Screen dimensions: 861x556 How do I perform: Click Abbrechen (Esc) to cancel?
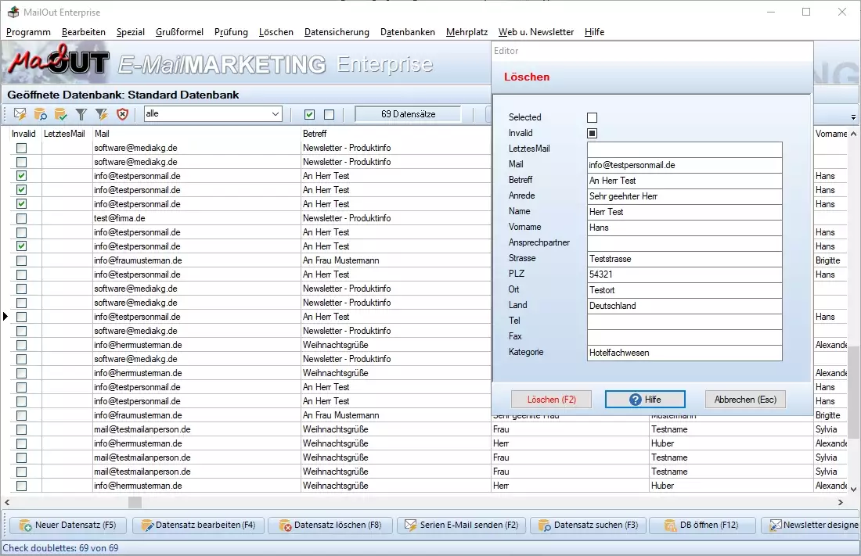tap(745, 399)
